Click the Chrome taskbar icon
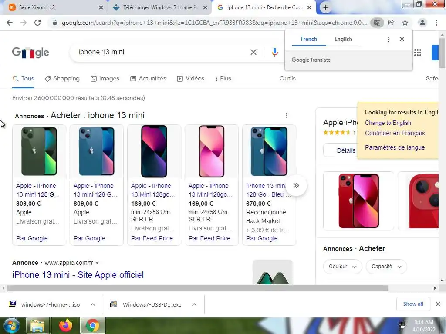The height and width of the screenshot is (334, 446). pos(93,325)
